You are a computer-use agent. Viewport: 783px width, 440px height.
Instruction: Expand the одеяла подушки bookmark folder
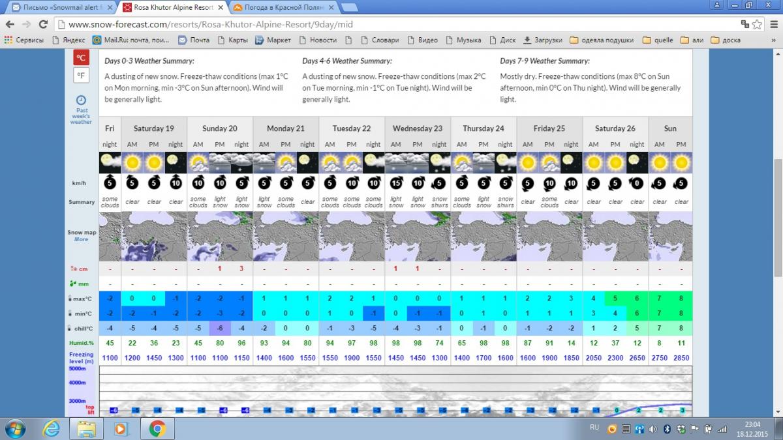click(x=602, y=40)
